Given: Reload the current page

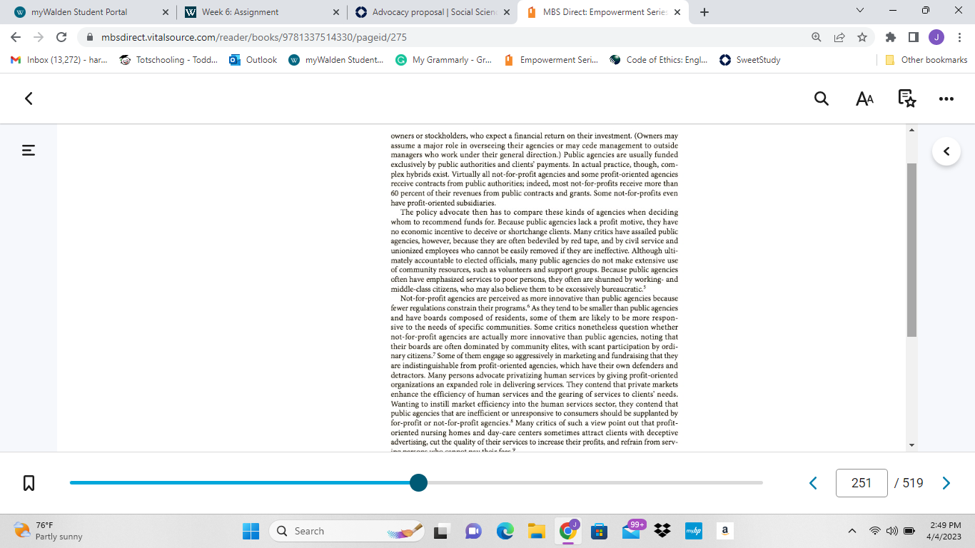Looking at the screenshot, I should point(61,37).
